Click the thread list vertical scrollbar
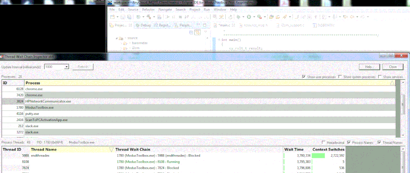This screenshot has height=173, width=410. click(403, 160)
